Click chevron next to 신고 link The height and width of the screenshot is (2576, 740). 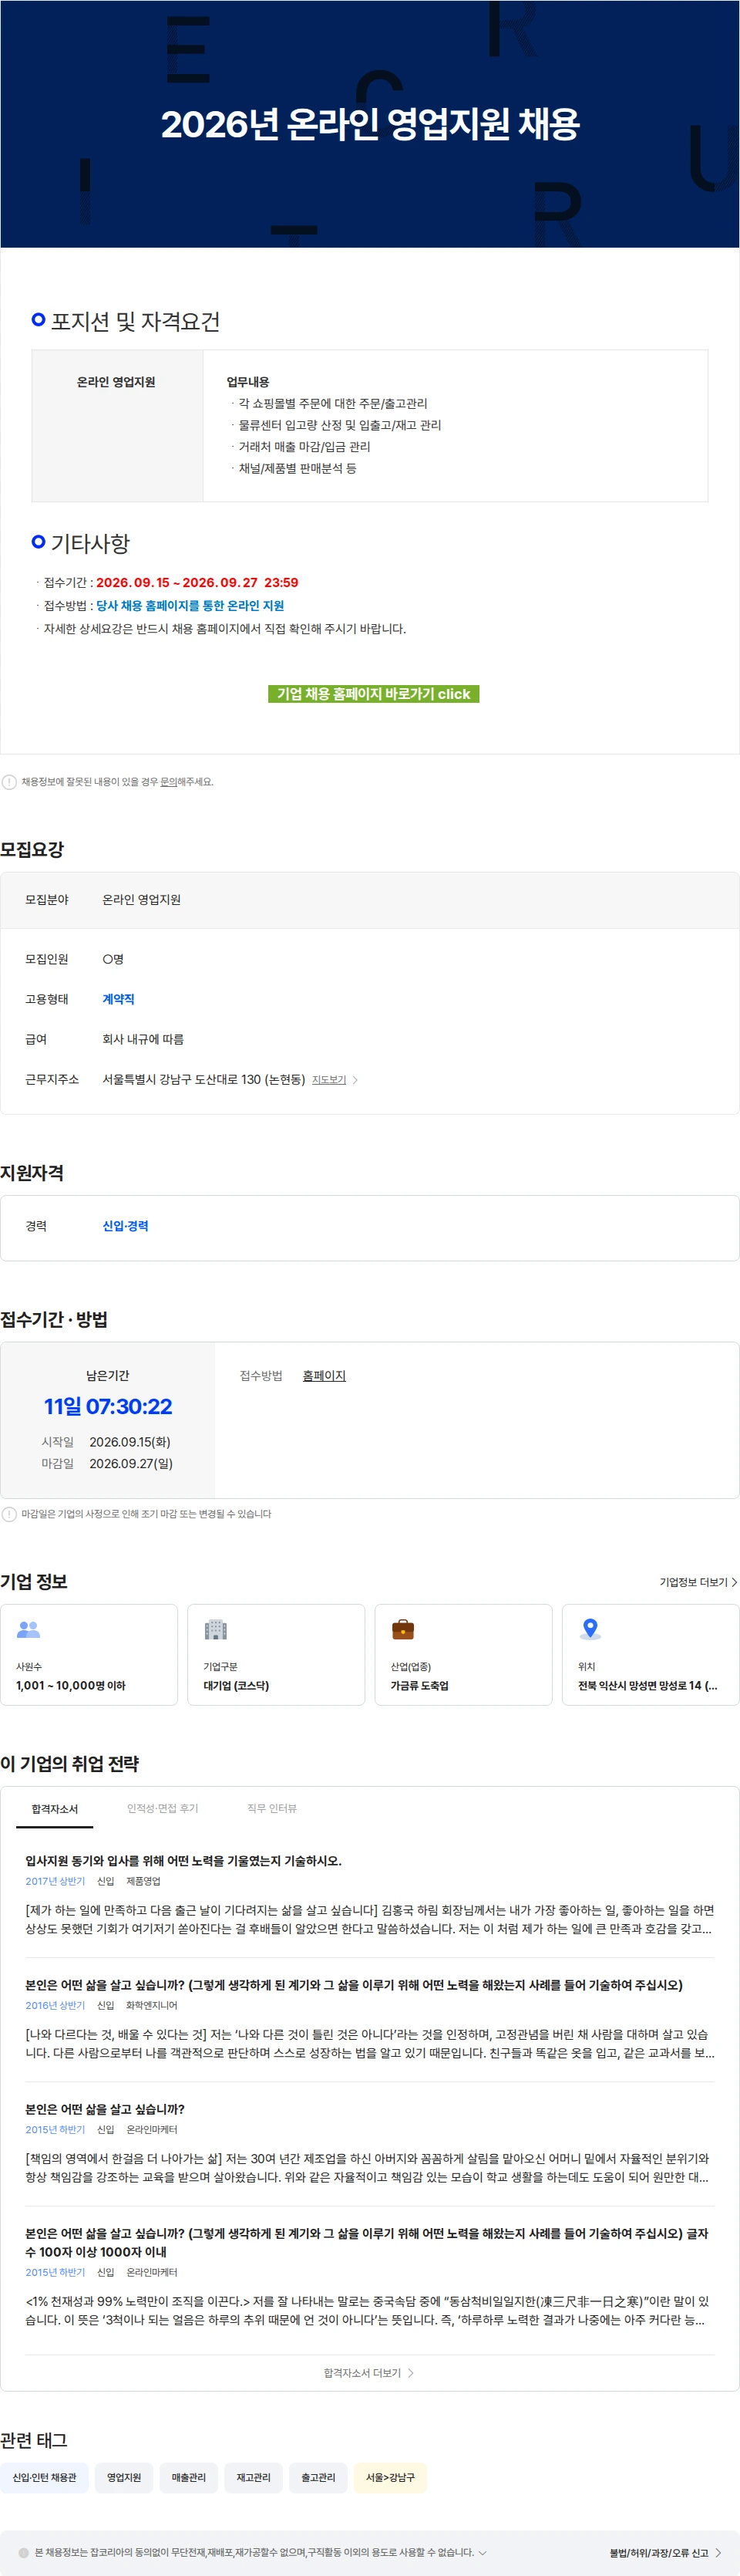pos(718,2552)
